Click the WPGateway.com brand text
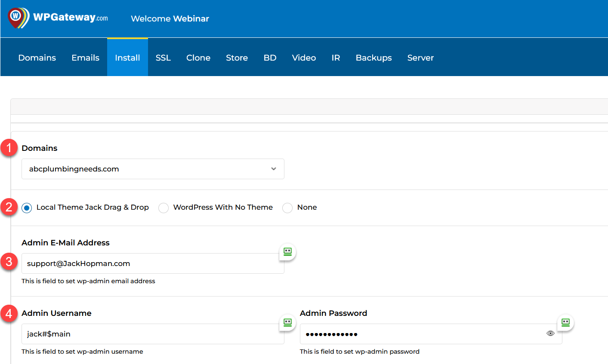 (70, 18)
